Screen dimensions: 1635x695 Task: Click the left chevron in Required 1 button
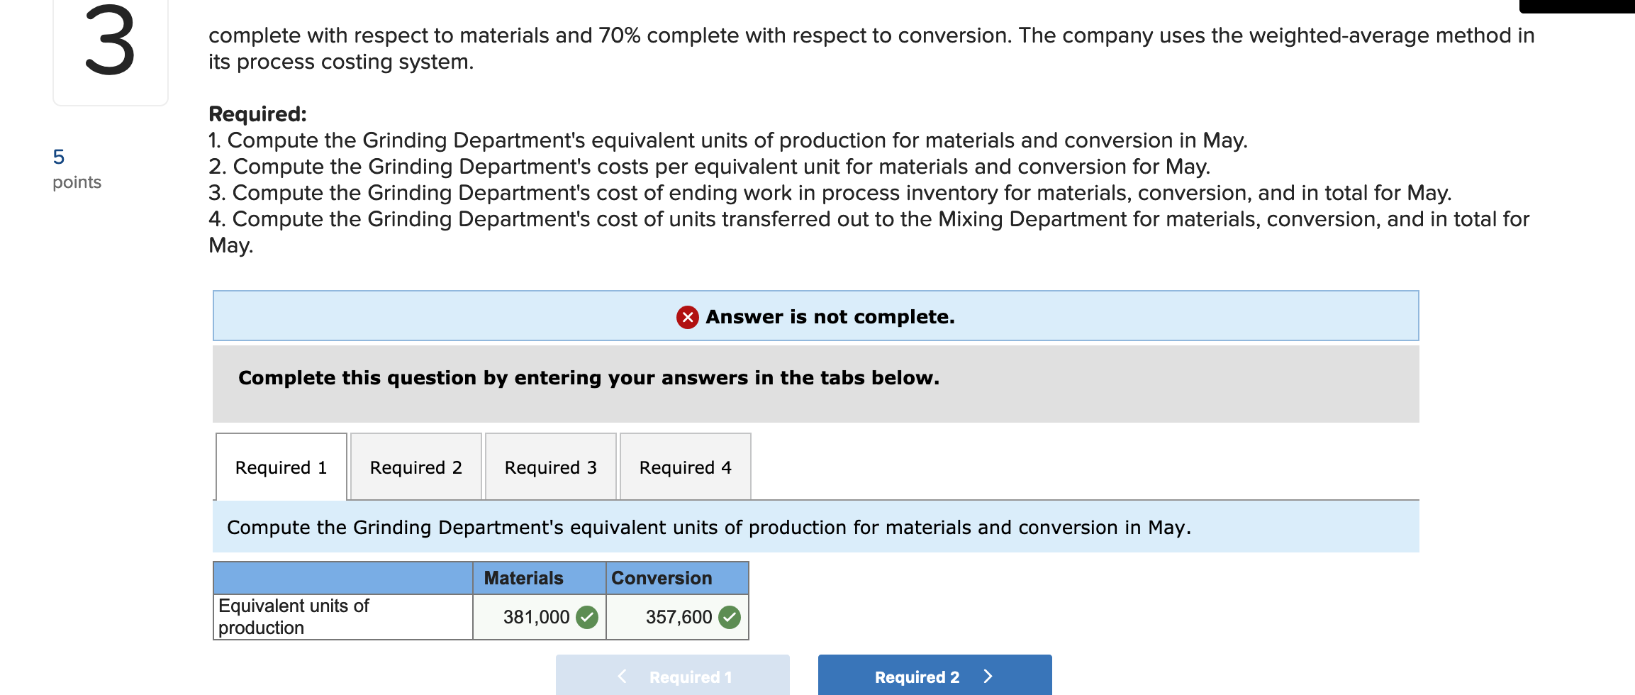click(x=622, y=676)
